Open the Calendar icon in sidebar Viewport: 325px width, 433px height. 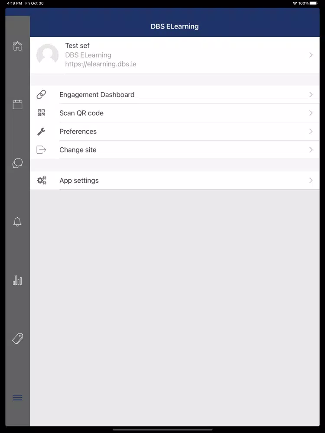click(17, 104)
